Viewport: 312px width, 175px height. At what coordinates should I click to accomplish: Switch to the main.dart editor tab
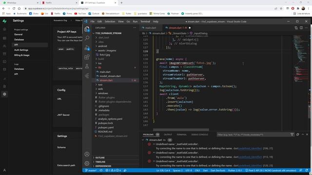[151, 28]
